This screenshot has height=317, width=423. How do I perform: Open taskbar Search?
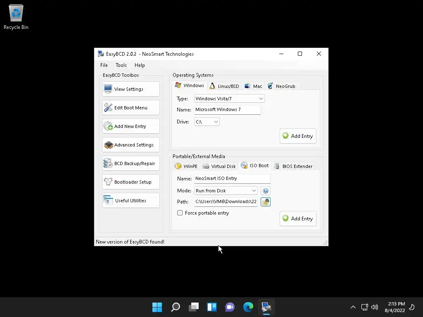click(176, 307)
